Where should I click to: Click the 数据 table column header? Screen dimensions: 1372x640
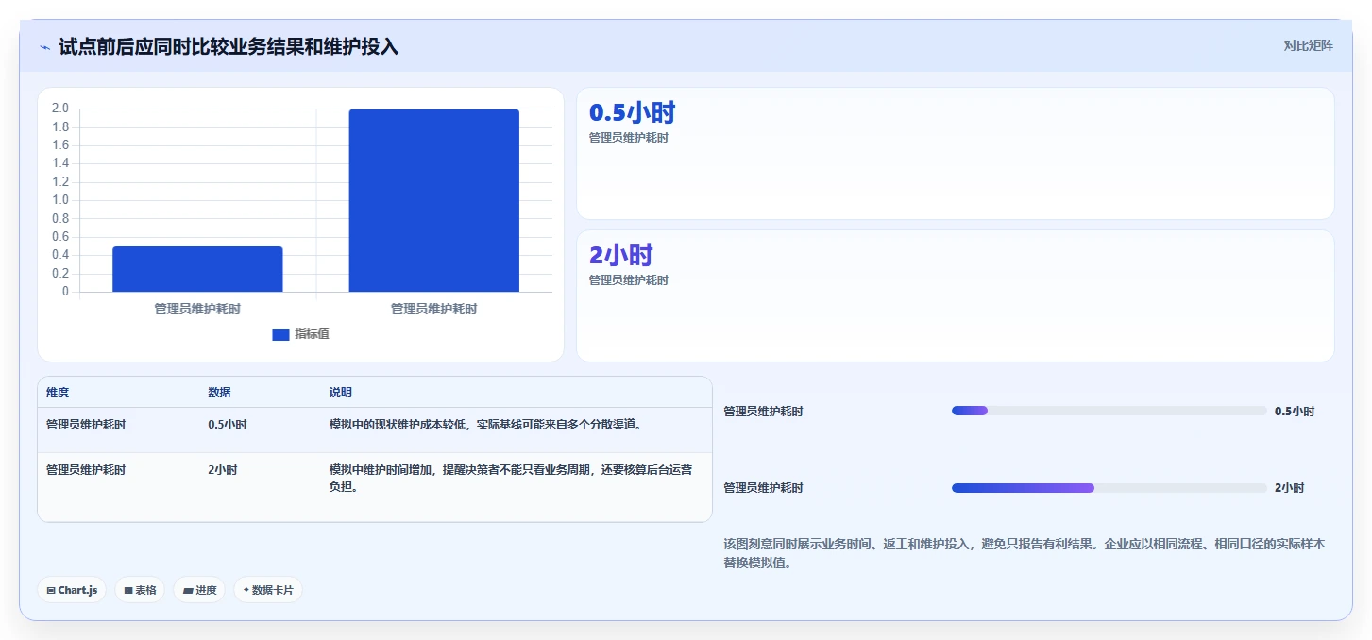[219, 393]
